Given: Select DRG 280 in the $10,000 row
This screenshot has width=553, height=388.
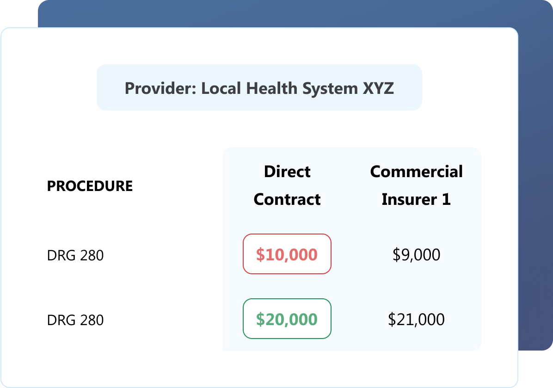Looking at the screenshot, I should point(75,255).
